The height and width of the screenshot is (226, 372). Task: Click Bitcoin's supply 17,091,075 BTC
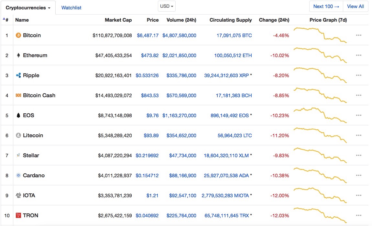(234, 36)
